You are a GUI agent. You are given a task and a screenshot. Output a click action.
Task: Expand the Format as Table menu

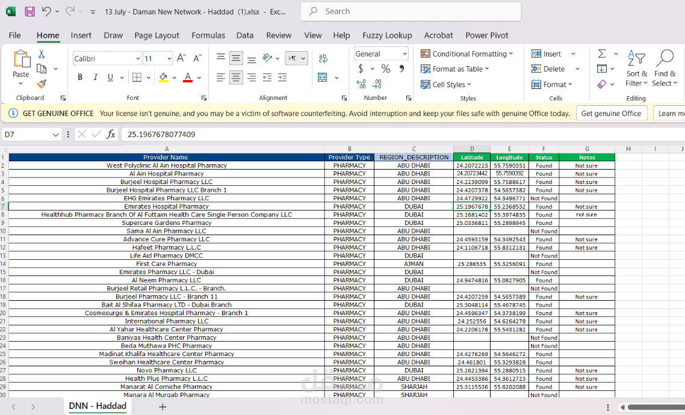(455, 69)
